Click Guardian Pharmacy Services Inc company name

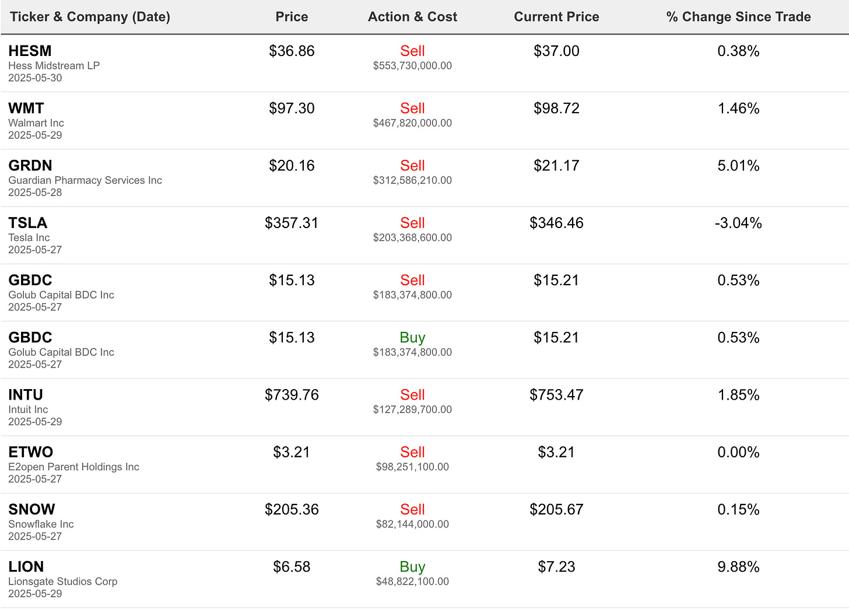(x=85, y=180)
